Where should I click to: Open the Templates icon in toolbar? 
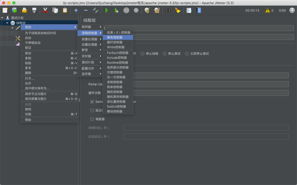pos(14,10)
